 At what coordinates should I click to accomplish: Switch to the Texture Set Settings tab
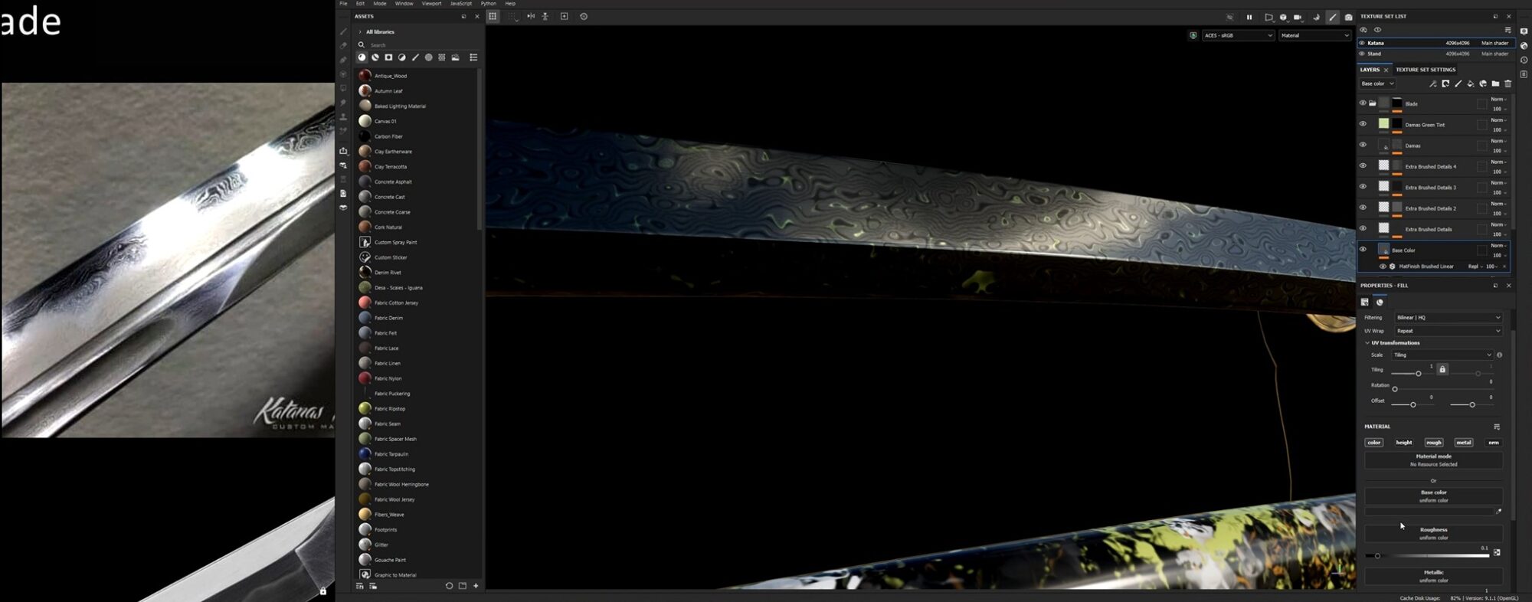1426,70
